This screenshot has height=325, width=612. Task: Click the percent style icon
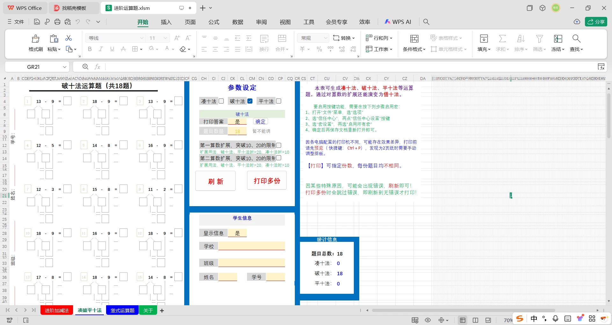(319, 49)
